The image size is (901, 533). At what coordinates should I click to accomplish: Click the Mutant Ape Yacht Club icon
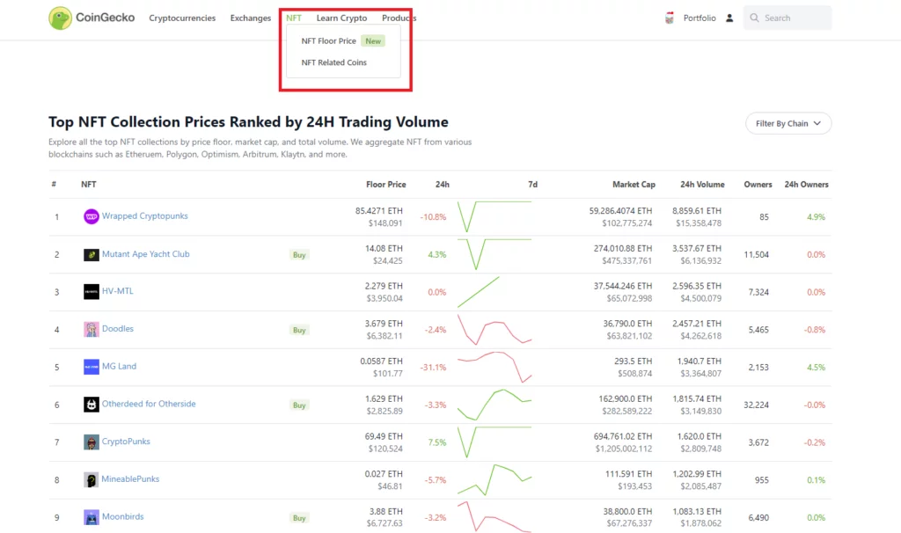tap(91, 255)
